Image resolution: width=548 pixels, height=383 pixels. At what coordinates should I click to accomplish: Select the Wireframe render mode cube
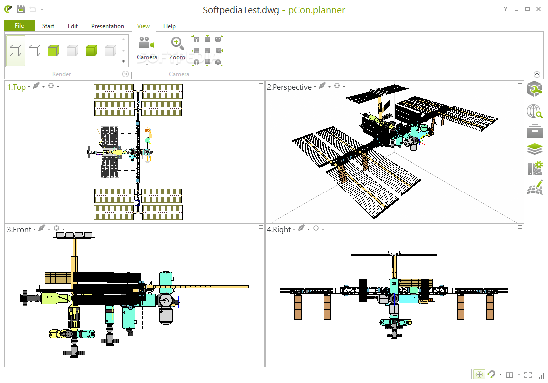pyautogui.click(x=16, y=51)
